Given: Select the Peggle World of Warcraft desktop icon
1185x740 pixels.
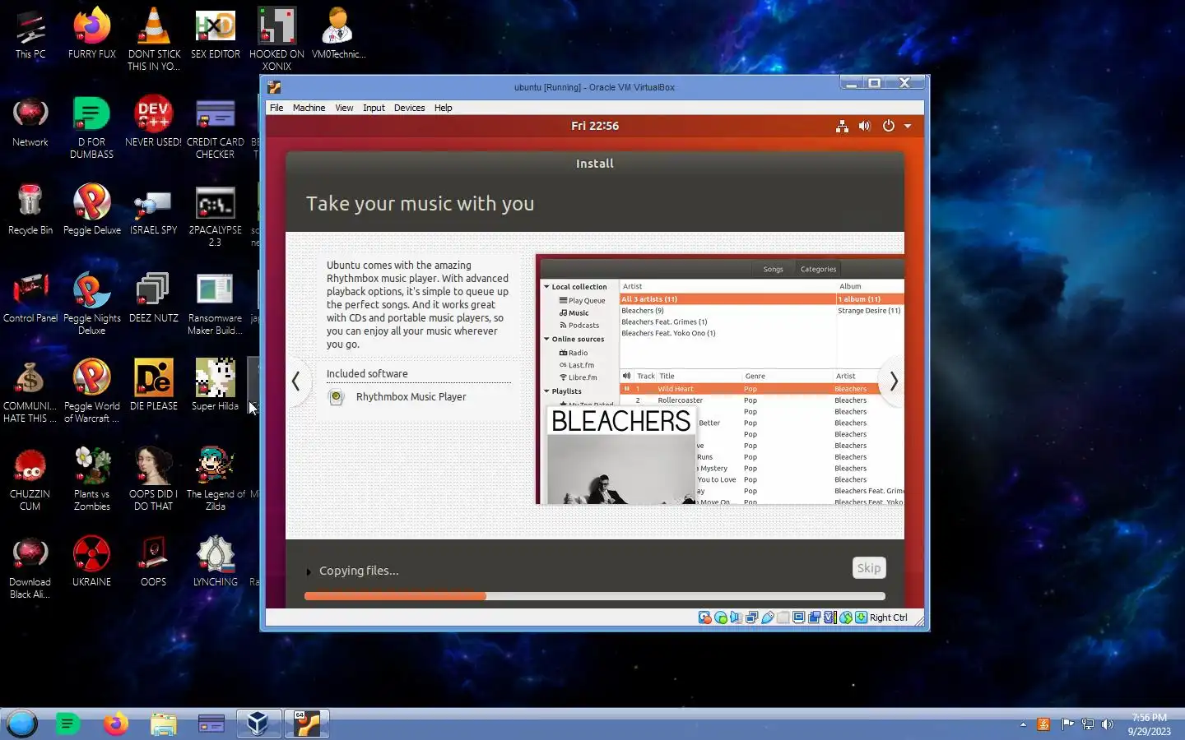Looking at the screenshot, I should 92,391.
